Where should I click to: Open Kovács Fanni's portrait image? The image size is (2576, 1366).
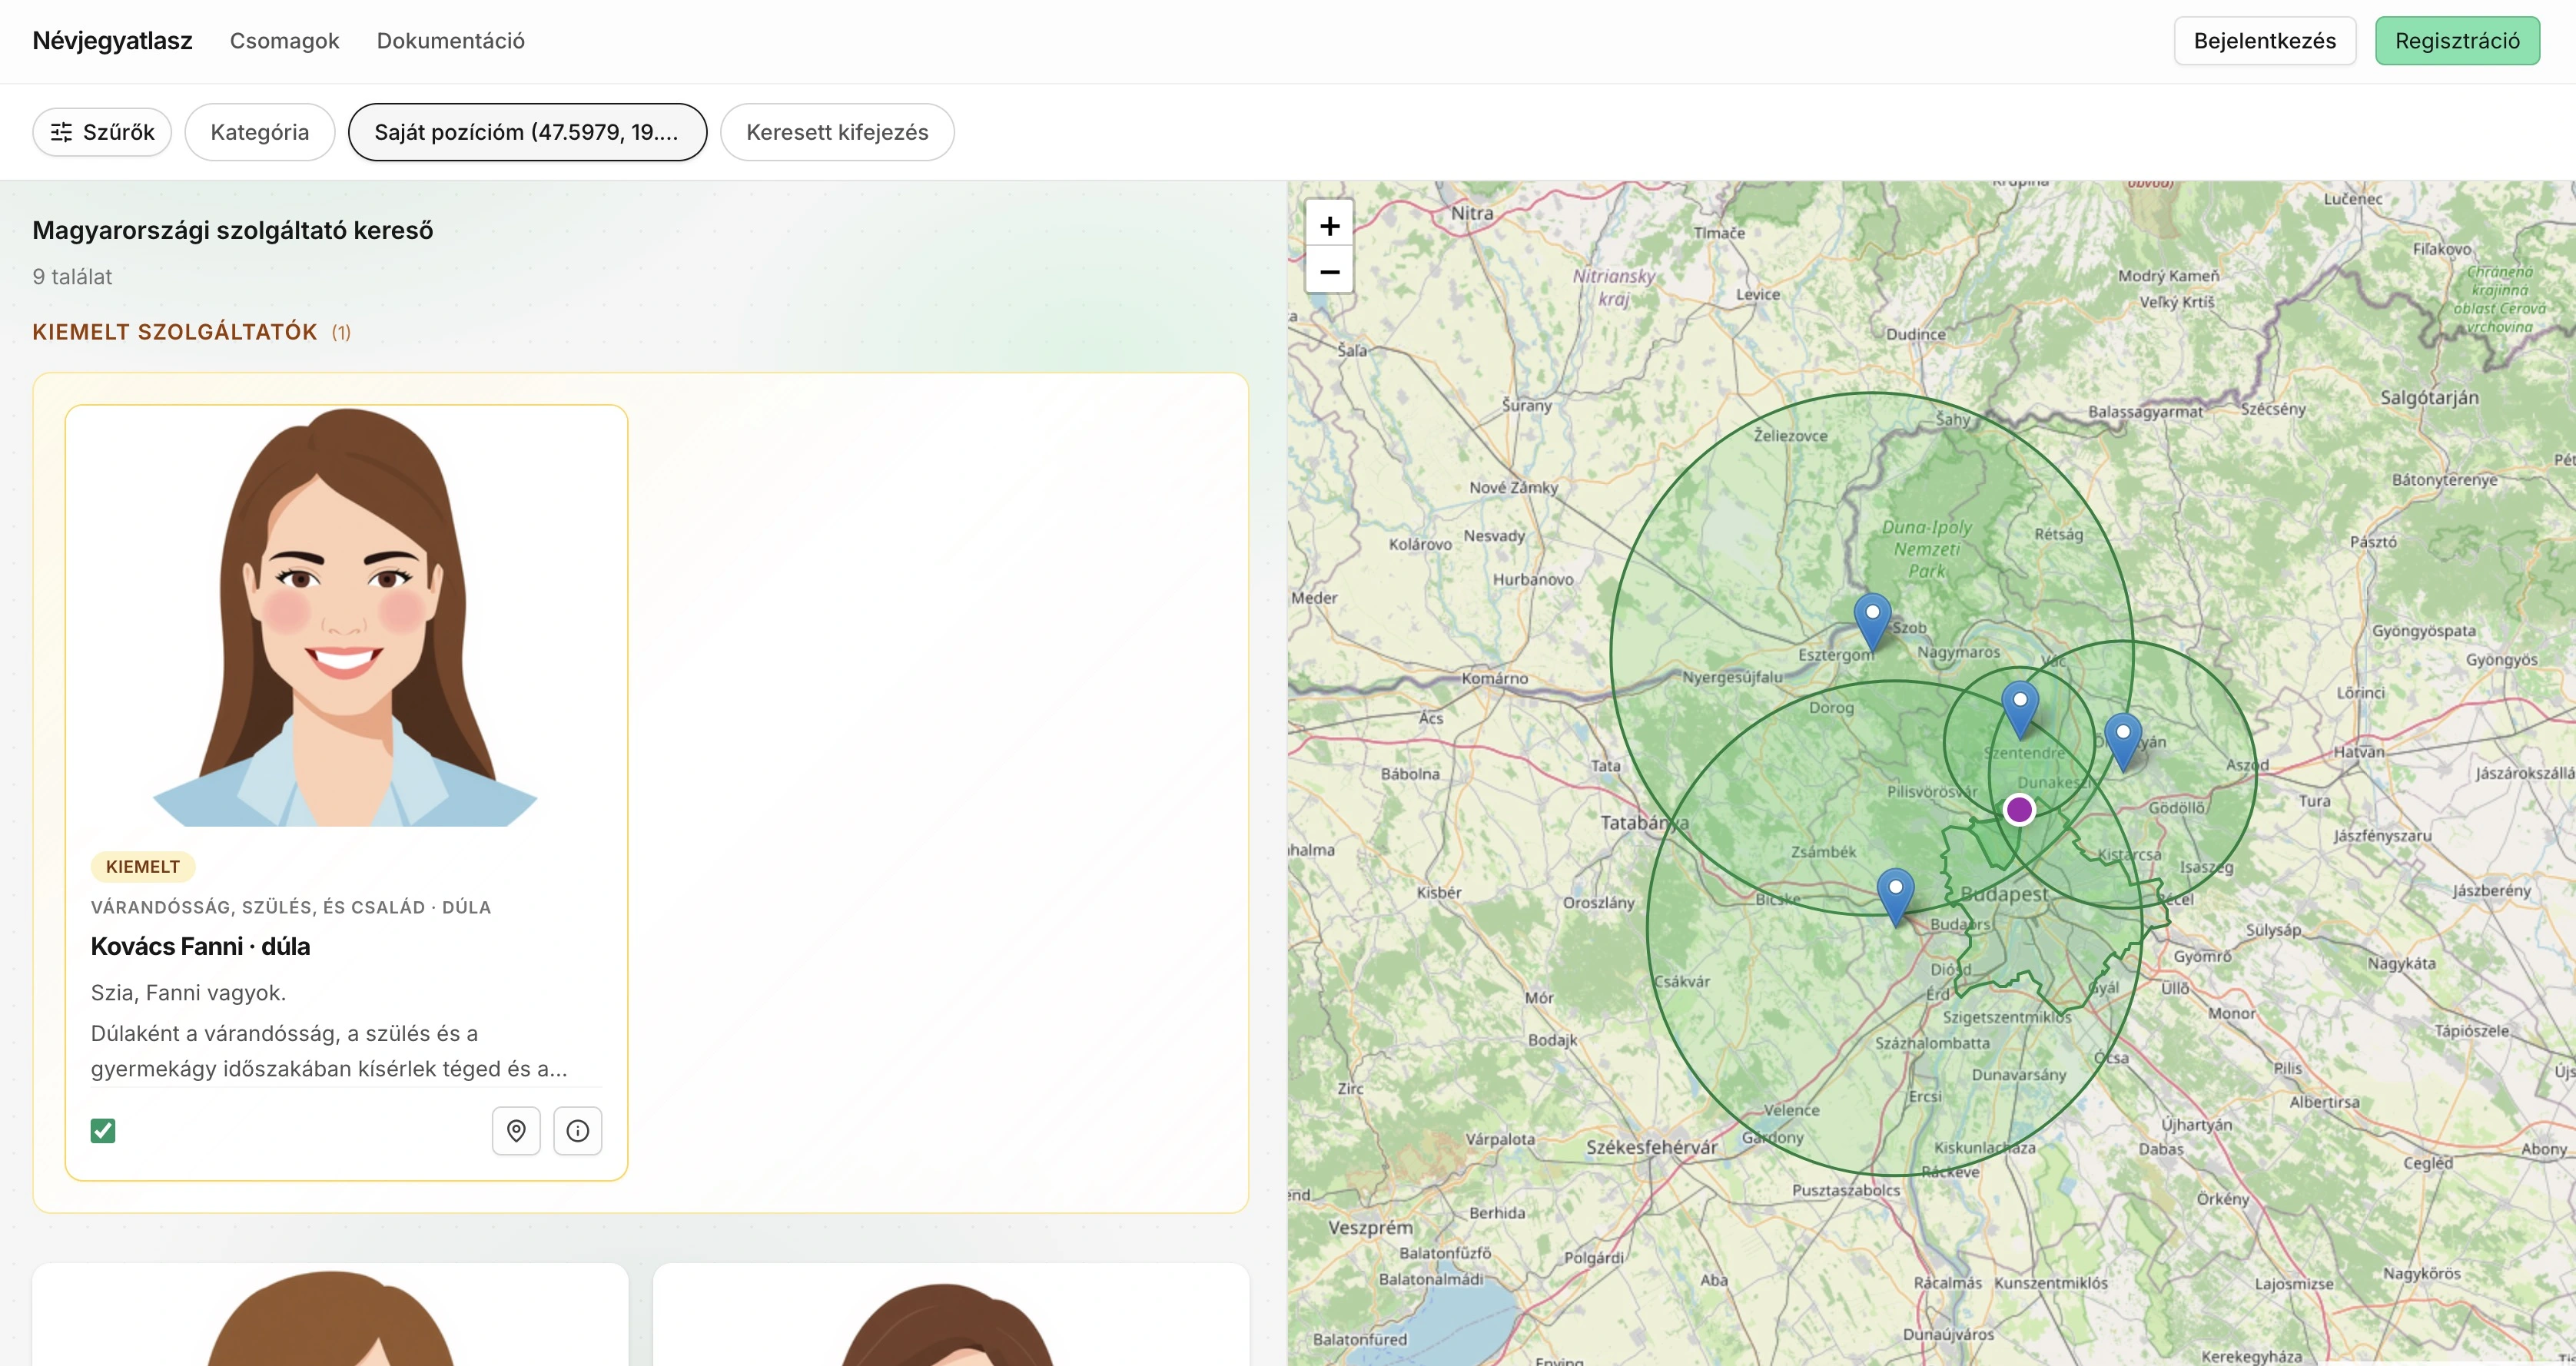(346, 617)
